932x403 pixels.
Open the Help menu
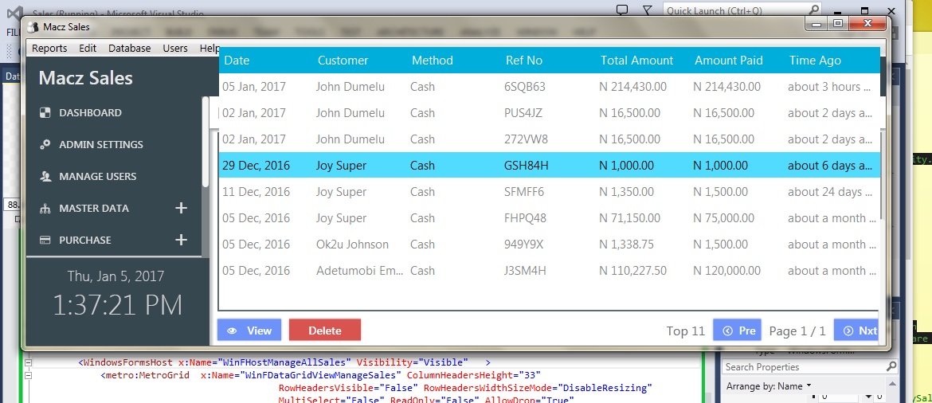click(210, 48)
